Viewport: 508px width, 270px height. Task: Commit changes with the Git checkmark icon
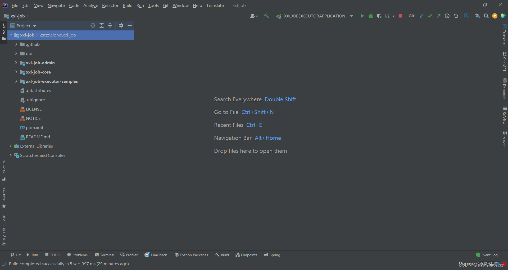coord(430,16)
